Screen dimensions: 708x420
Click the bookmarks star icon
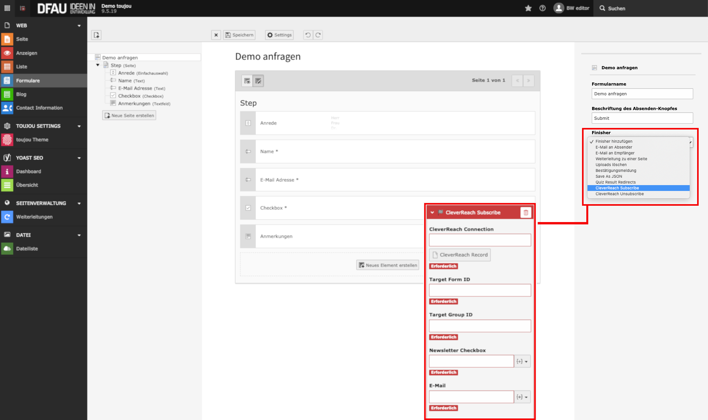point(528,8)
